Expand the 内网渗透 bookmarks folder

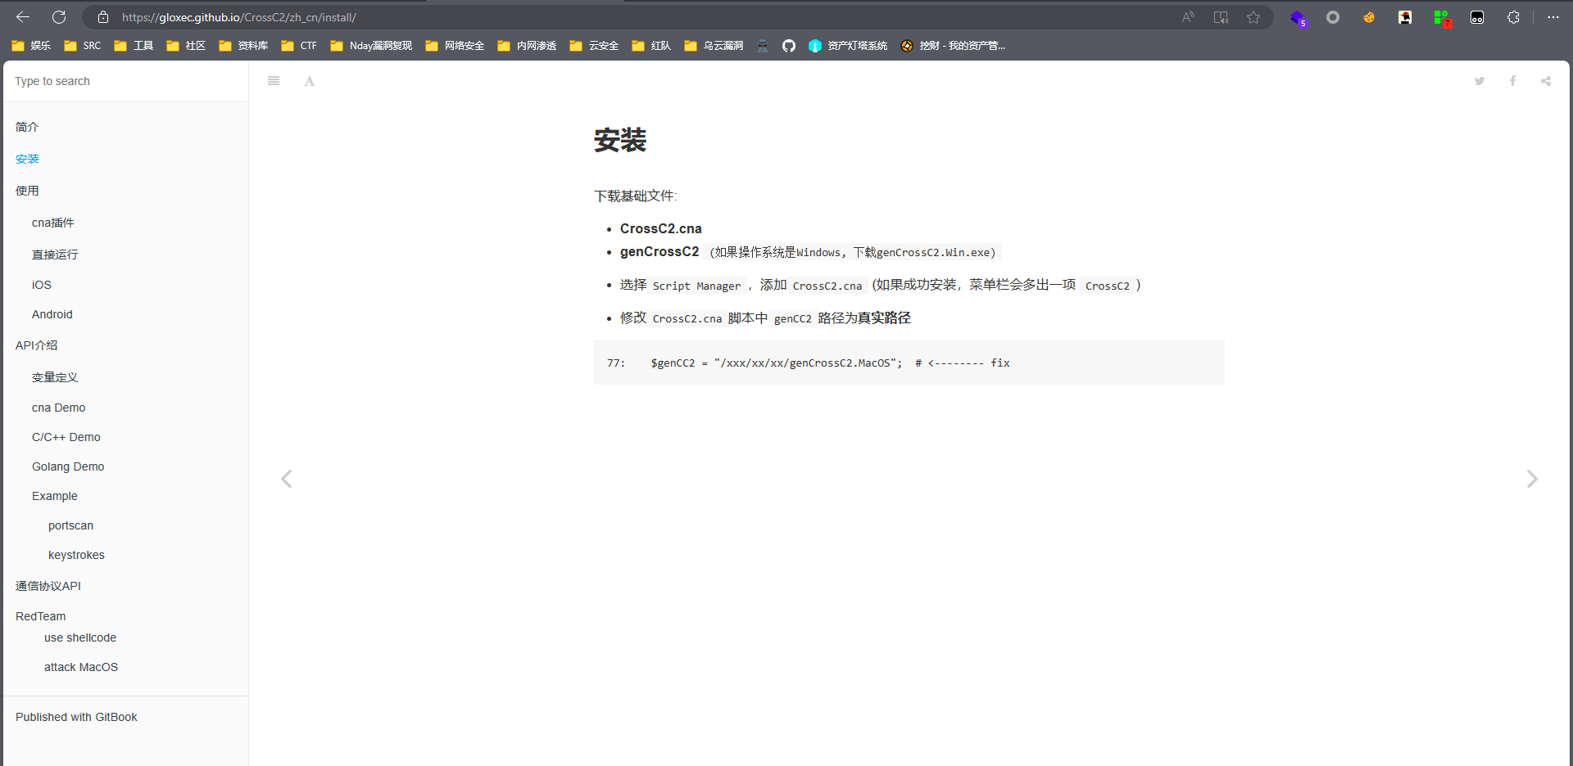(527, 46)
